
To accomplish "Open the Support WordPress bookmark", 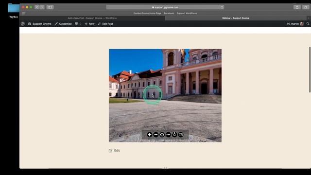I will pos(187,13).
